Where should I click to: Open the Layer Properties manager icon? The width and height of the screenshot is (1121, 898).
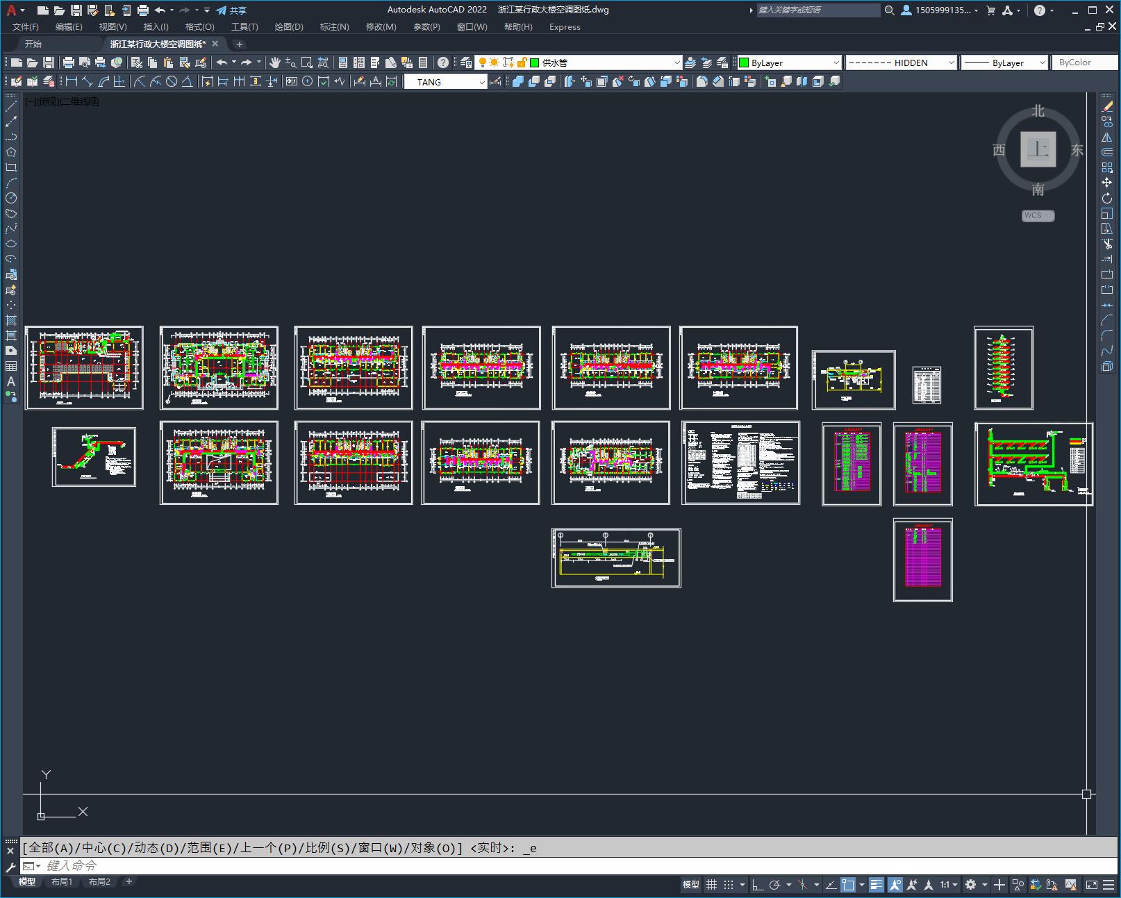[x=466, y=63]
